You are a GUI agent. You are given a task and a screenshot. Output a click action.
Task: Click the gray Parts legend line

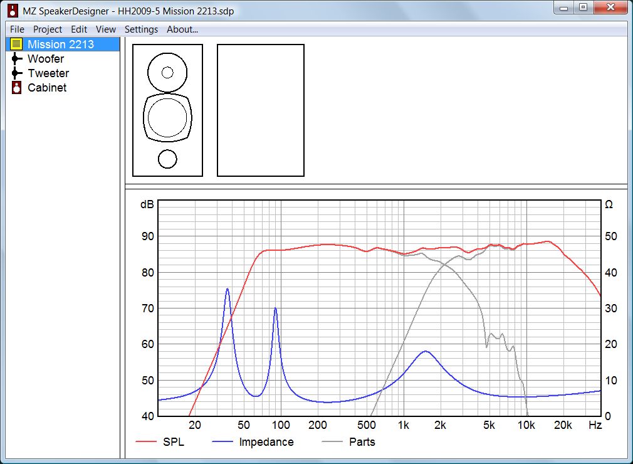[332, 442]
